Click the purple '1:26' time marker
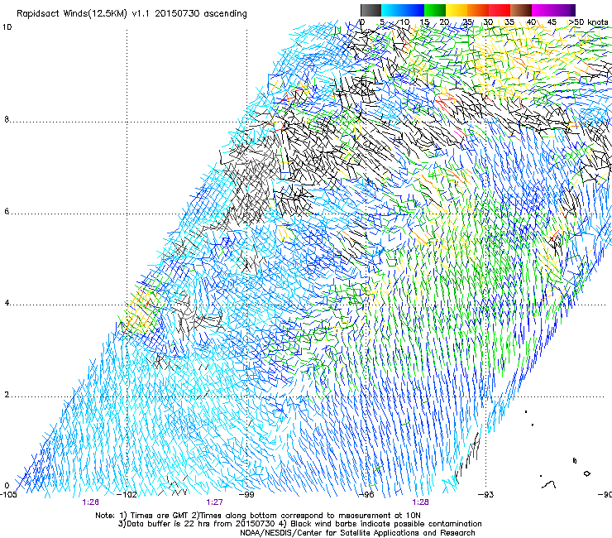612x538 pixels. pyautogui.click(x=90, y=502)
